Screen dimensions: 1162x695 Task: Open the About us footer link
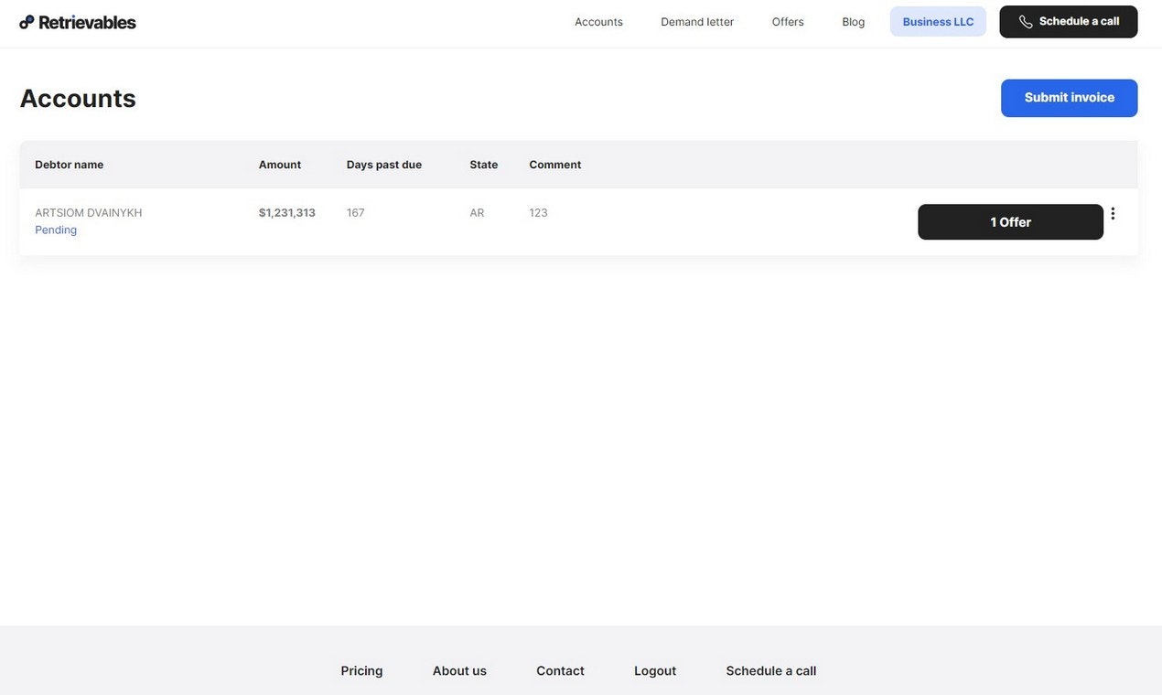pos(459,670)
